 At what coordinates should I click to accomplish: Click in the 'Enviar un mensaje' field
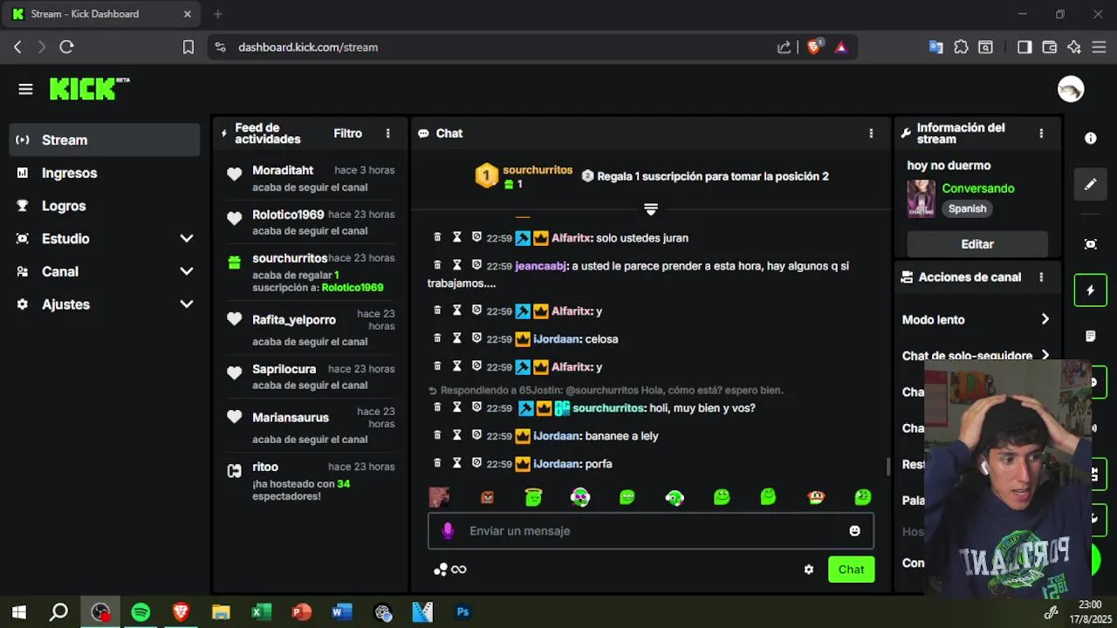pos(650,530)
